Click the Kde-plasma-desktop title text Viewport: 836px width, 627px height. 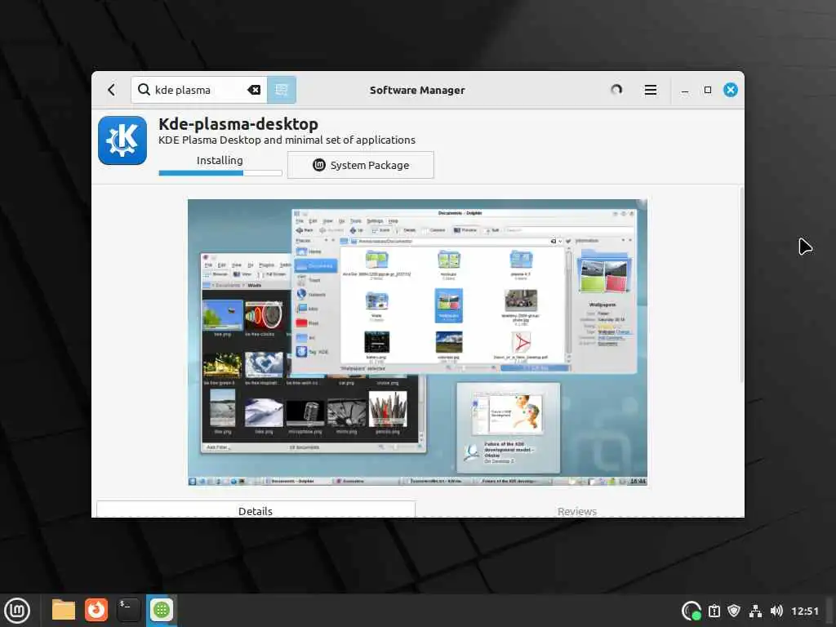pos(238,124)
